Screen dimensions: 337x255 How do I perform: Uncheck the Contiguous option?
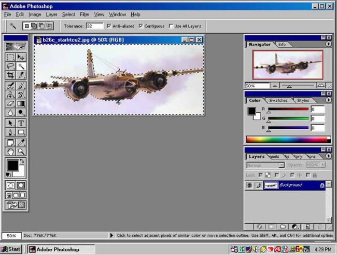tap(141, 26)
